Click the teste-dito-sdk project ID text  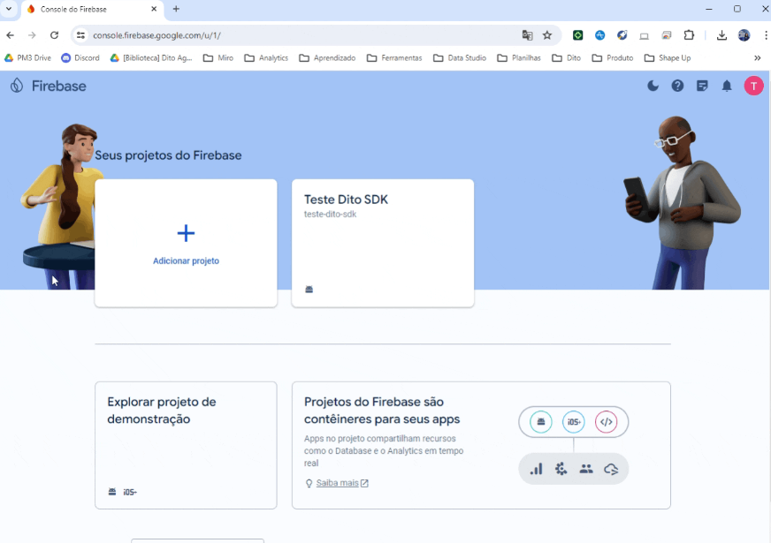(x=330, y=214)
